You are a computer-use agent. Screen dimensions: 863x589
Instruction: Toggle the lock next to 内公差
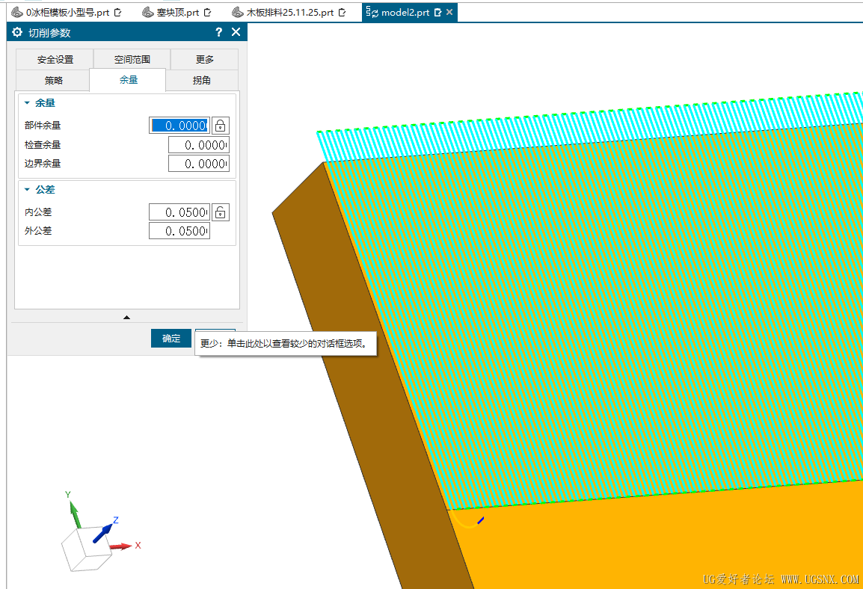tap(220, 212)
